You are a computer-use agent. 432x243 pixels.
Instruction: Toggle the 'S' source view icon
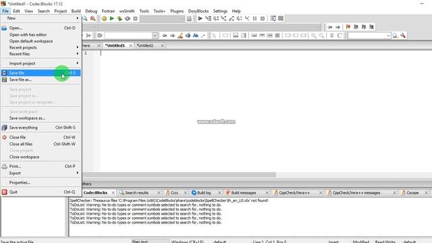tap(331, 36)
